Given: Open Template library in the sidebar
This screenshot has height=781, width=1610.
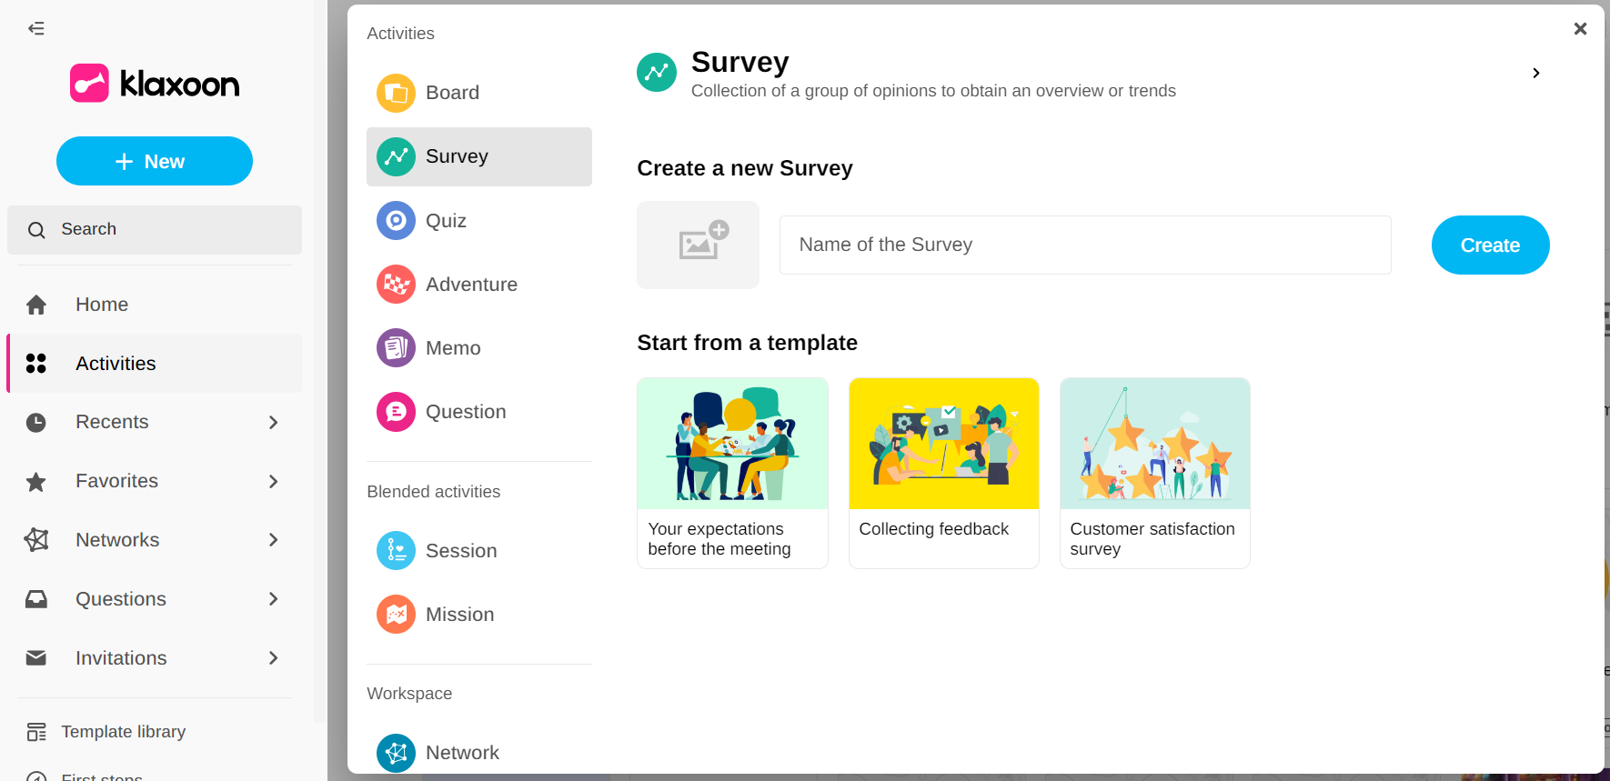Looking at the screenshot, I should coord(123,732).
